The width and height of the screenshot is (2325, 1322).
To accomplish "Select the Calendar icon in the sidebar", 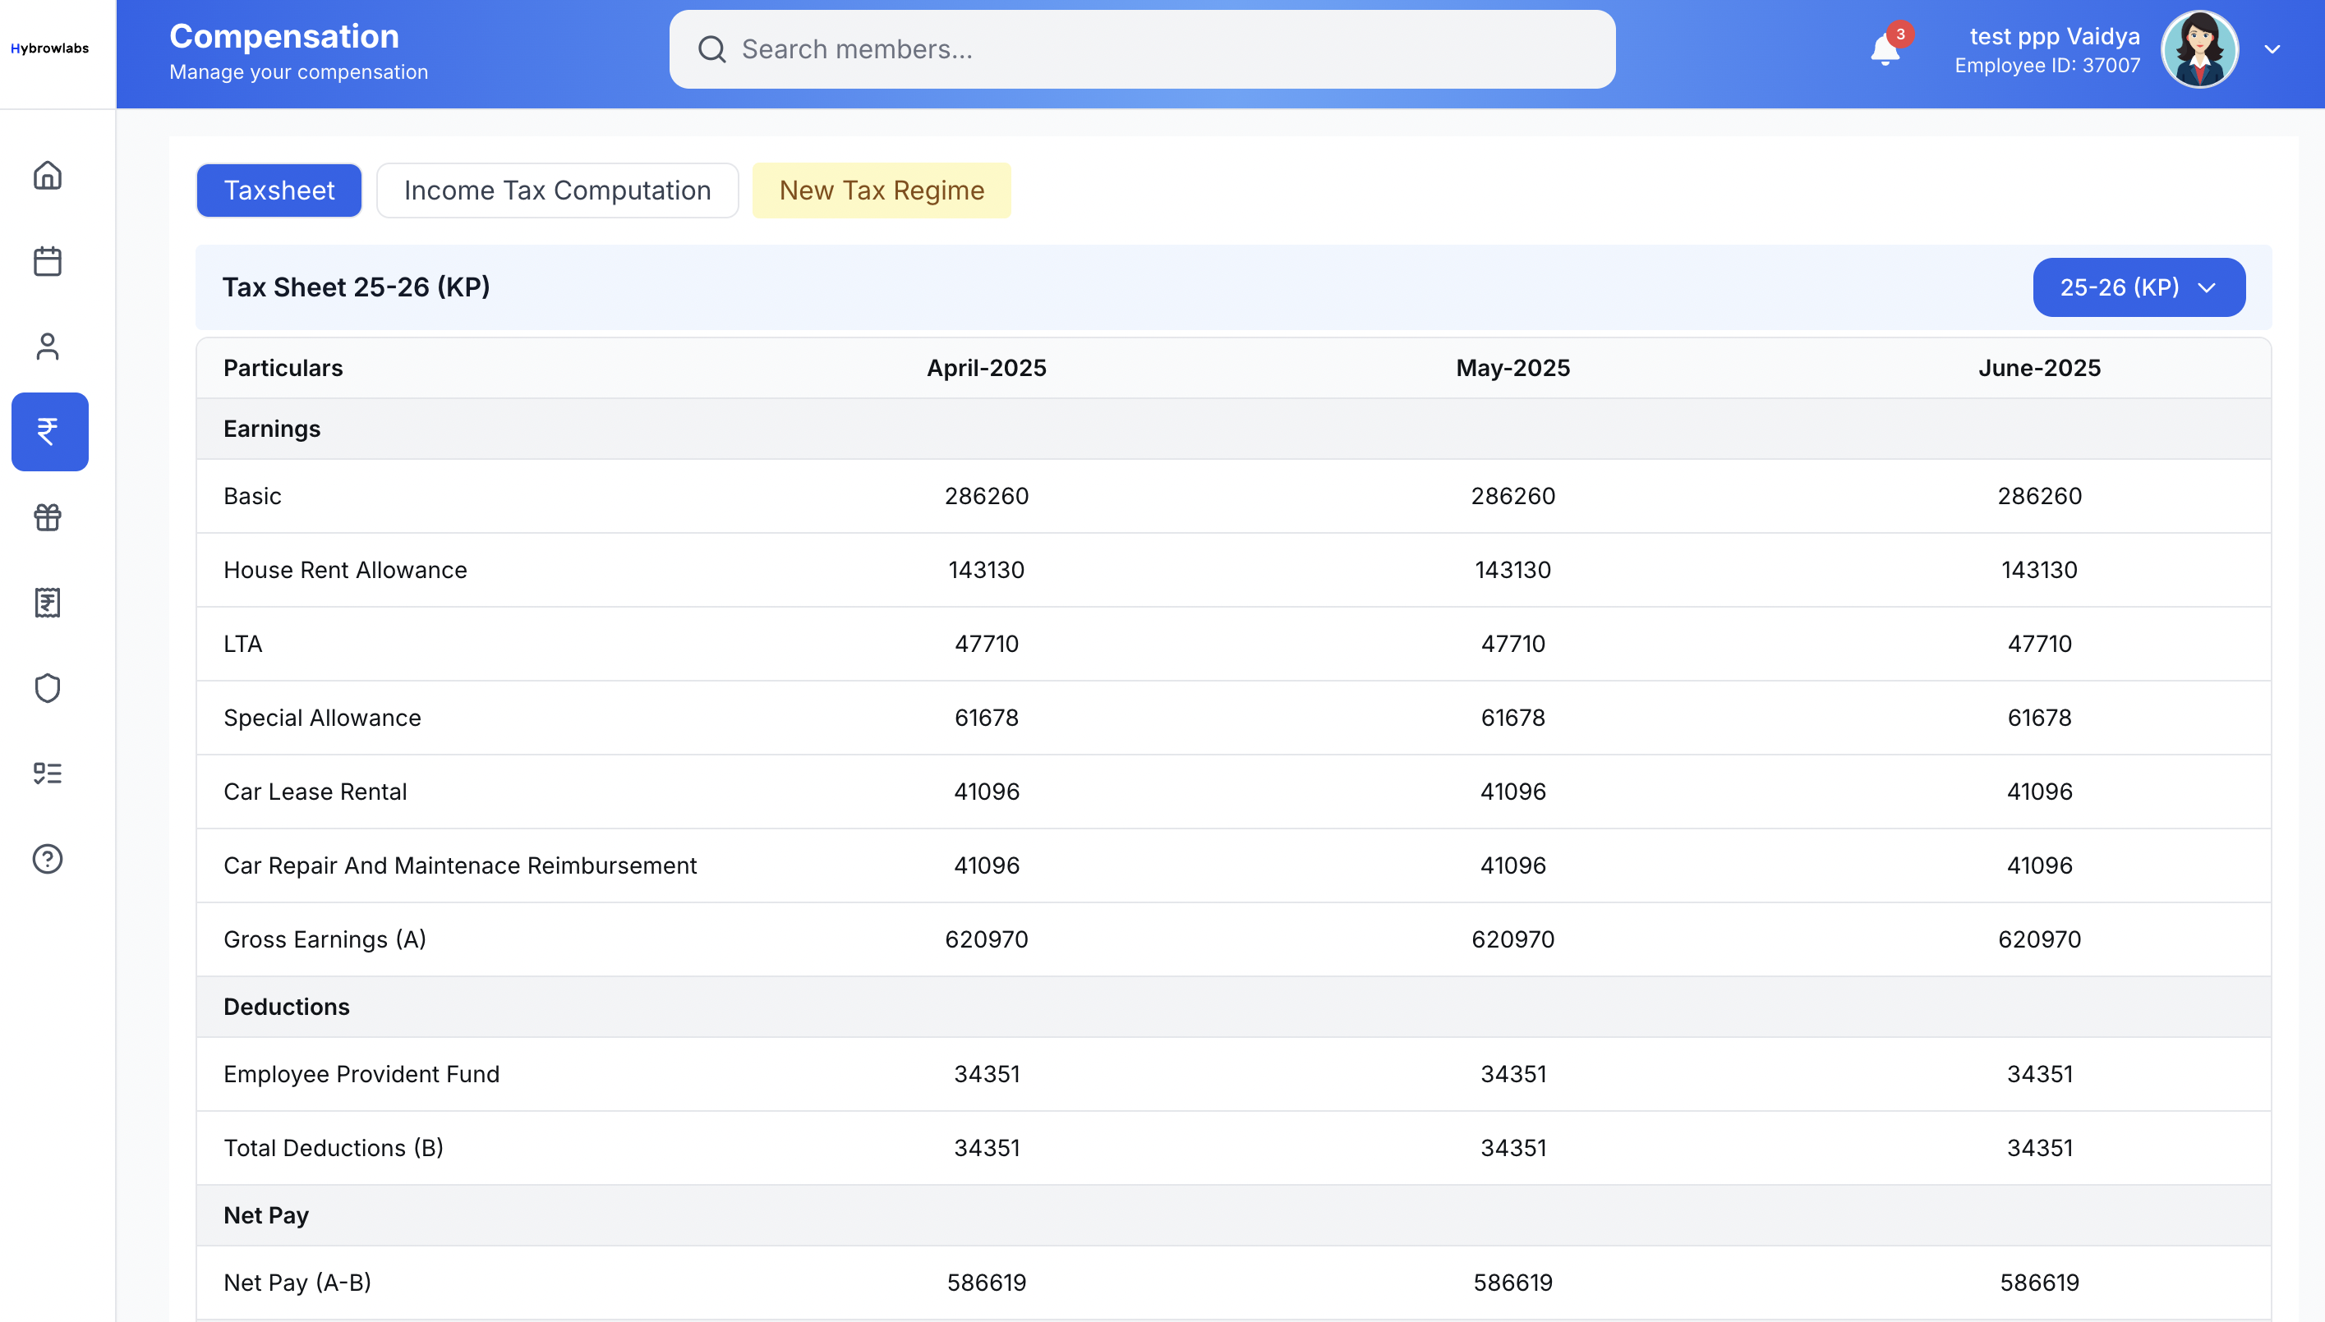I will pyautogui.click(x=47, y=260).
